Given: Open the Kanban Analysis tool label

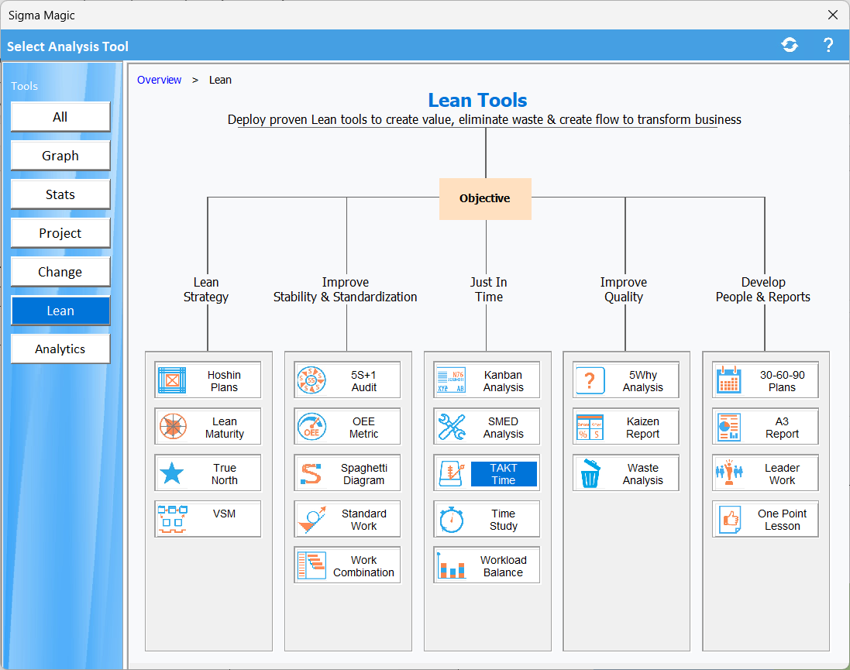Looking at the screenshot, I should [504, 381].
